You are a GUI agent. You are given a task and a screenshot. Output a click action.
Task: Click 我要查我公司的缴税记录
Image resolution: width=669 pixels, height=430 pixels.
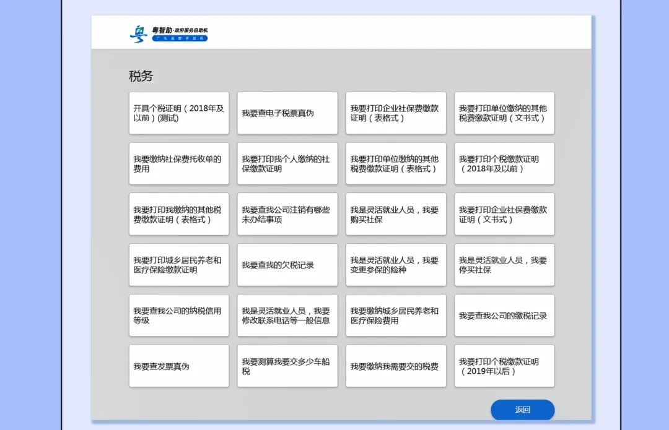(x=504, y=316)
